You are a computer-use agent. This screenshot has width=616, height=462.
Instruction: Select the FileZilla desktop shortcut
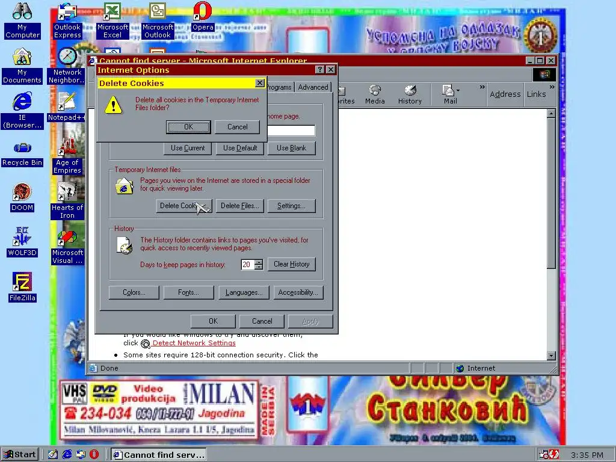point(22,287)
